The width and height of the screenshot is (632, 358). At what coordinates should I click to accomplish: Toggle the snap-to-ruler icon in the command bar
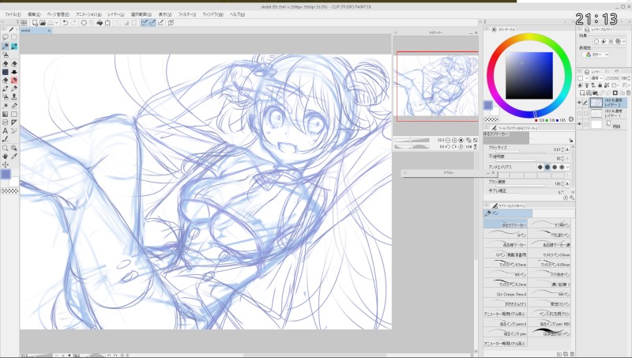click(145, 23)
